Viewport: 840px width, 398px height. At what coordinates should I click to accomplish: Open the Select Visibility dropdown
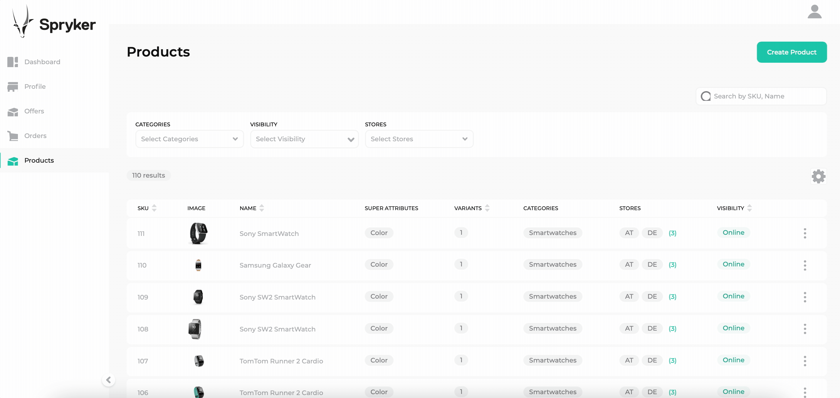304,139
